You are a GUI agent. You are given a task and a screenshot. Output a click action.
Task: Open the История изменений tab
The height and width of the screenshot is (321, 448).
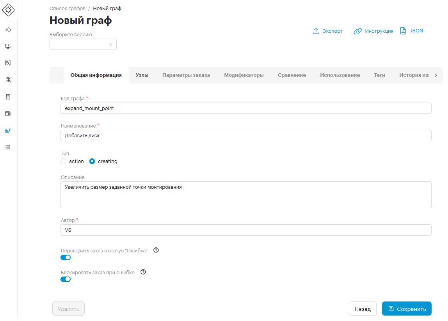414,75
